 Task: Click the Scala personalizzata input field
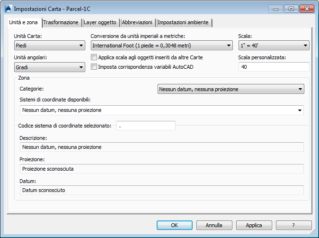(x=274, y=67)
